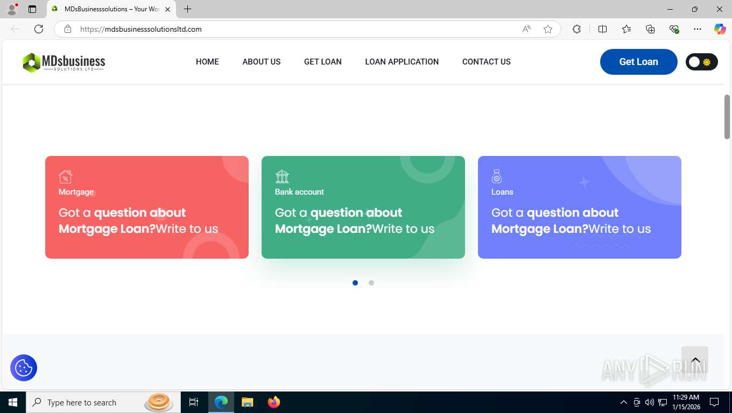Open Task View on taskbar
The width and height of the screenshot is (732, 413).
(x=194, y=402)
